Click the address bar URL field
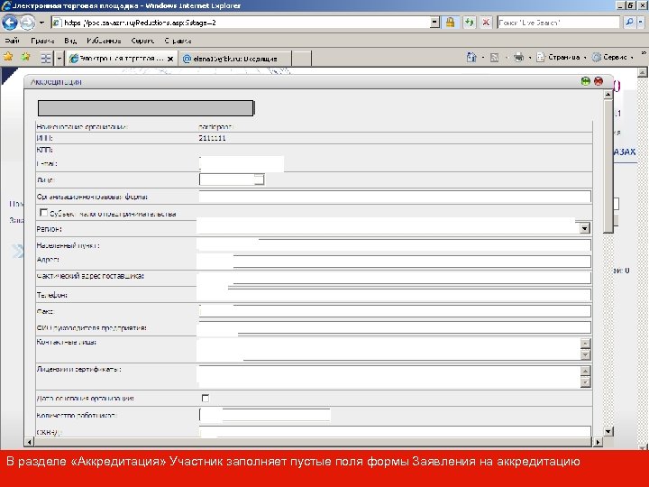Screen dimensions: 649x487 coord(240,23)
